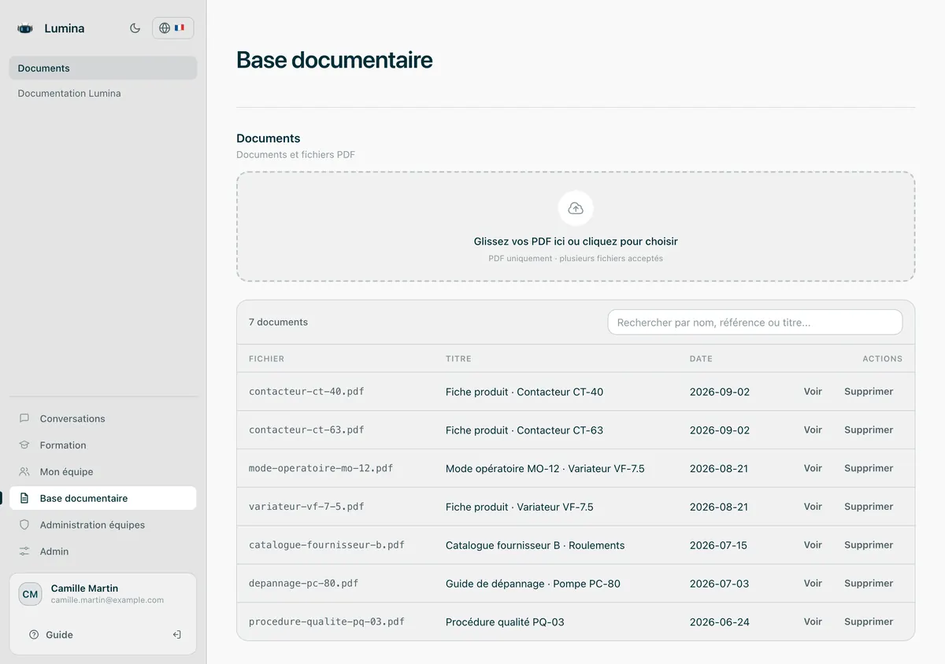Click Voir for contacteur-ct-40.pdf
945x664 pixels.
click(813, 392)
